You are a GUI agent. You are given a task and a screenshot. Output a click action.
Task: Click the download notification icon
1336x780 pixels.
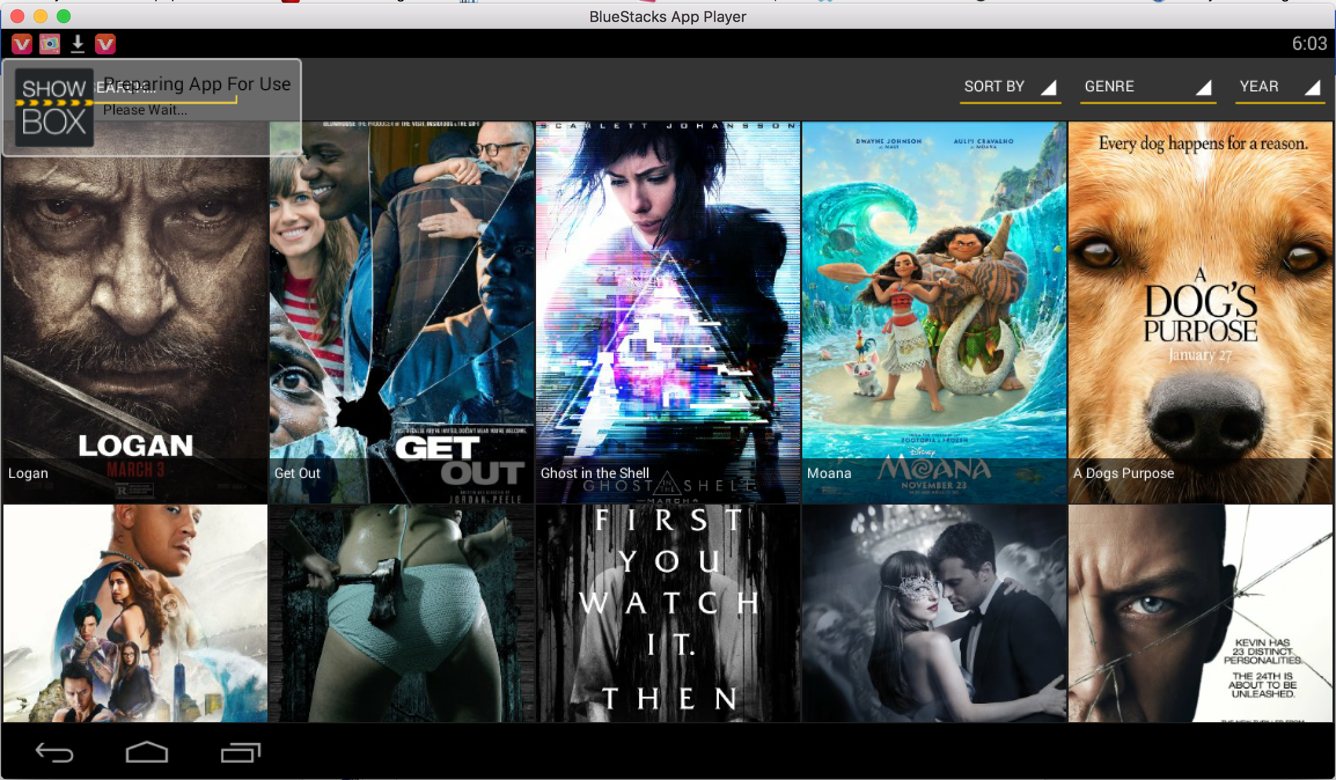click(78, 44)
